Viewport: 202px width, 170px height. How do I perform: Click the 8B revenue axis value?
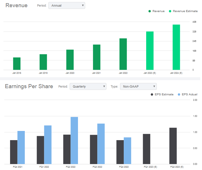(x=194, y=61)
